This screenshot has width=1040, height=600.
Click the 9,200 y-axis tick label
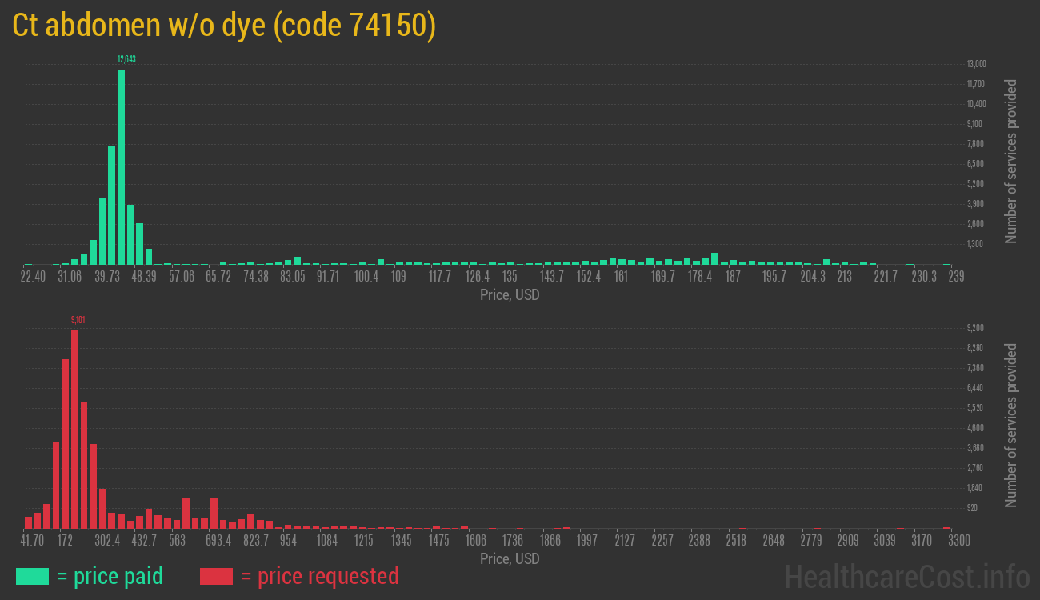[975, 328]
